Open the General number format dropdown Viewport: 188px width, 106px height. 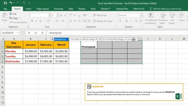pyautogui.click(x=141, y=15)
